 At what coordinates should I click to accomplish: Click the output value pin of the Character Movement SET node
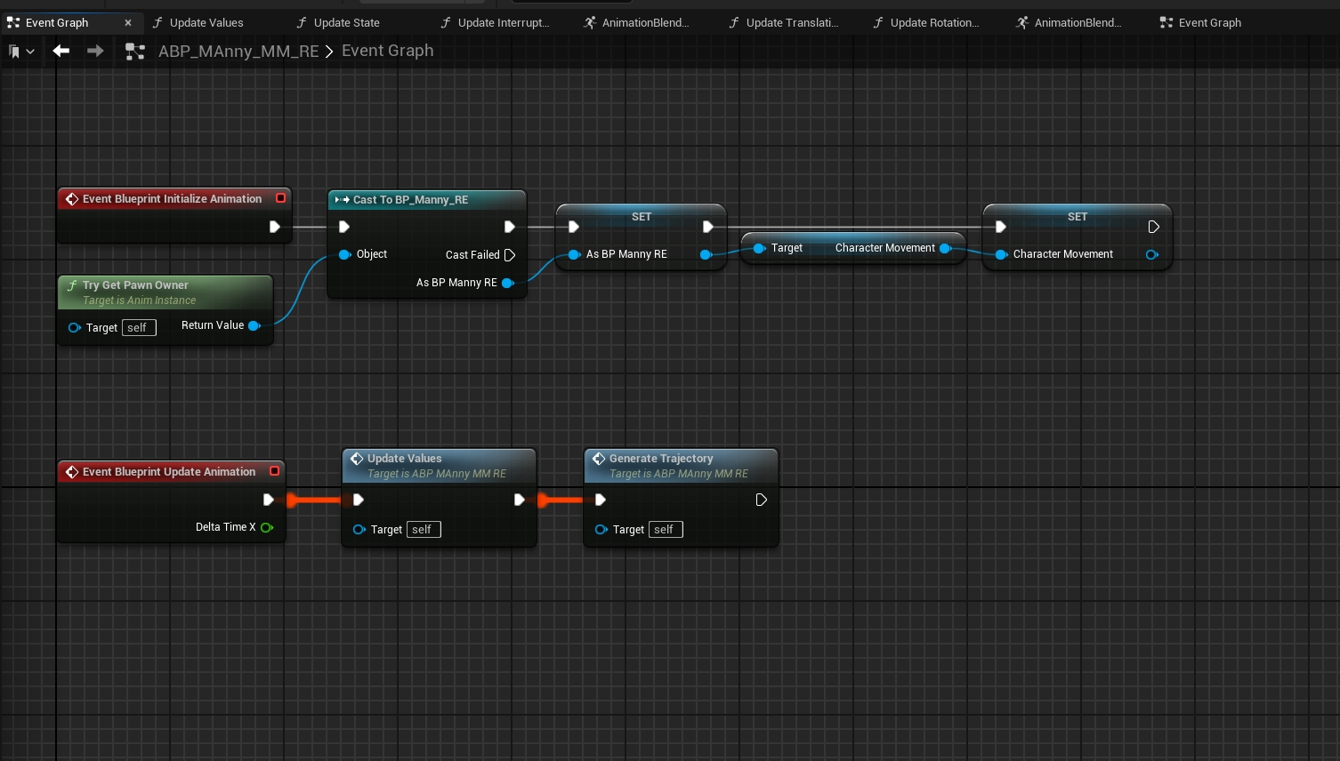click(1152, 254)
